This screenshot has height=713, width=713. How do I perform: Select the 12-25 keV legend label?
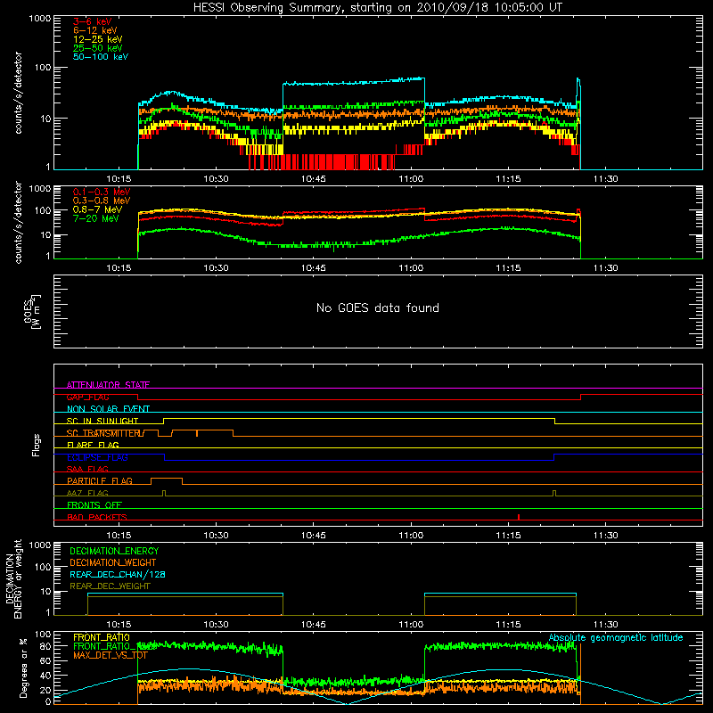98,39
